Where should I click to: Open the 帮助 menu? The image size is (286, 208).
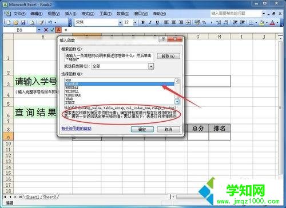[160, 14]
